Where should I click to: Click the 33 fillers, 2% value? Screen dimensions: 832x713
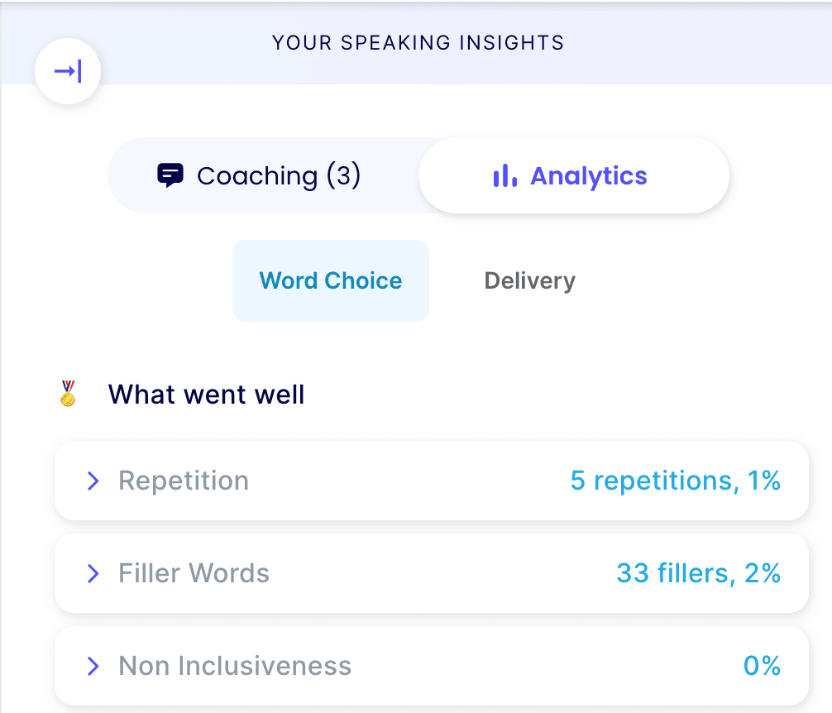[698, 573]
